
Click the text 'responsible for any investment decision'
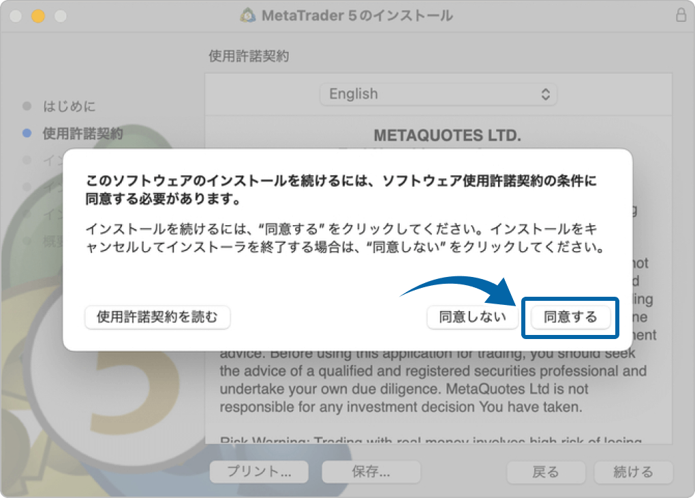[347, 407]
